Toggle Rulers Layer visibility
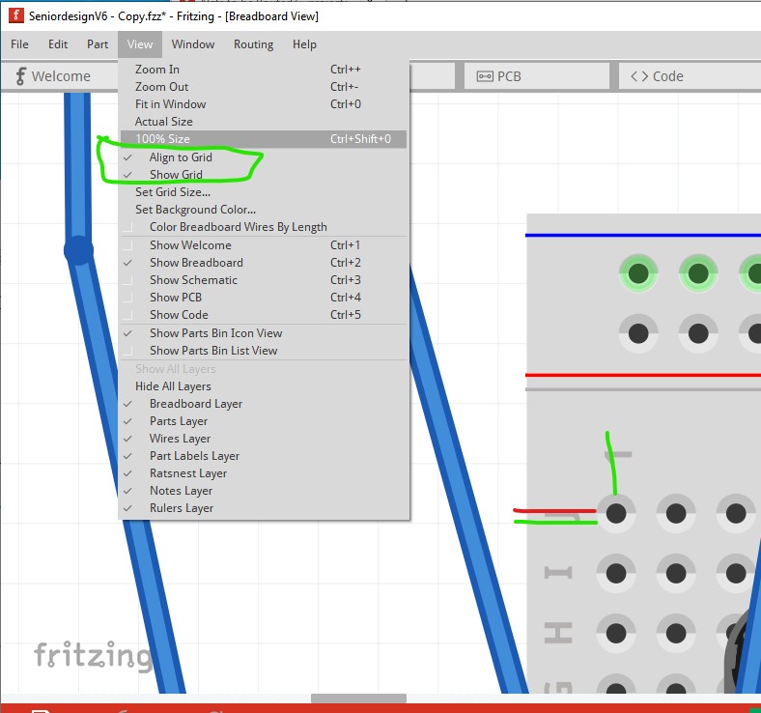761x713 pixels. (x=264, y=508)
